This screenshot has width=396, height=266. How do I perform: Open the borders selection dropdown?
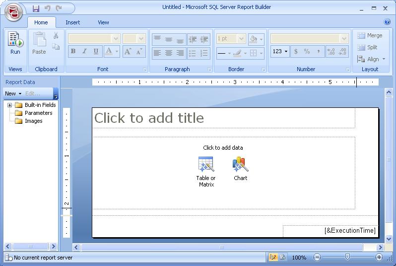click(x=261, y=53)
